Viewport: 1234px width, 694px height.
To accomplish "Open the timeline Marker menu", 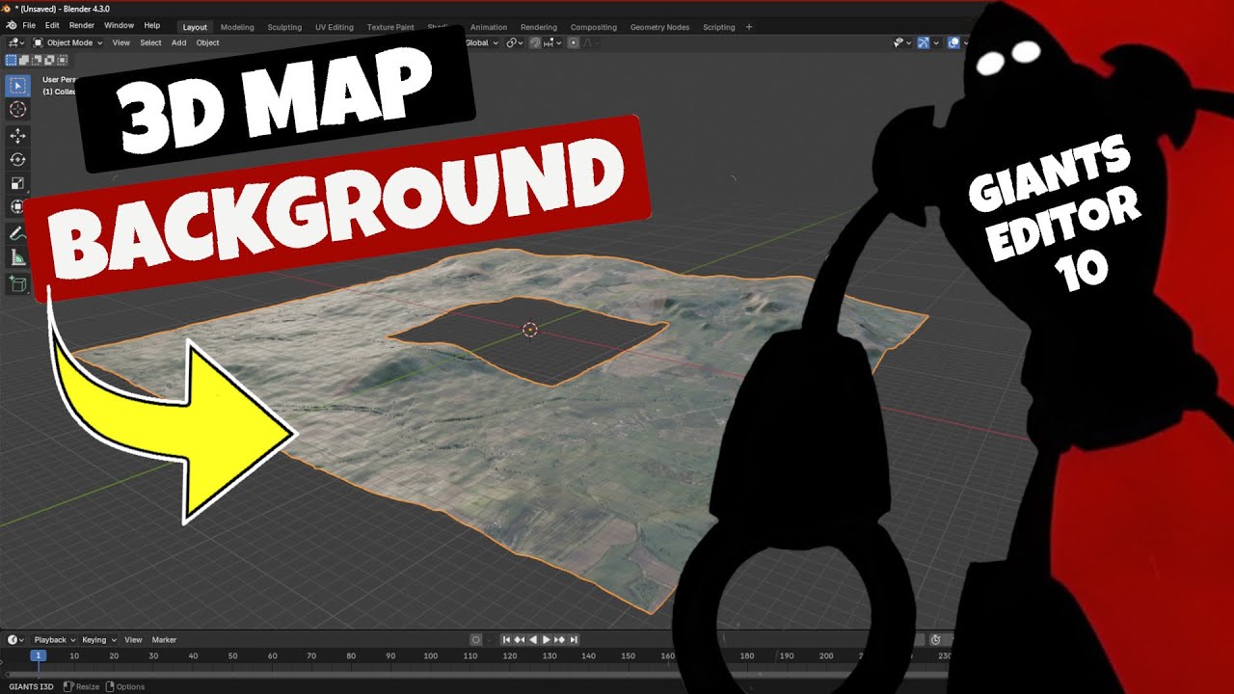I will point(164,640).
